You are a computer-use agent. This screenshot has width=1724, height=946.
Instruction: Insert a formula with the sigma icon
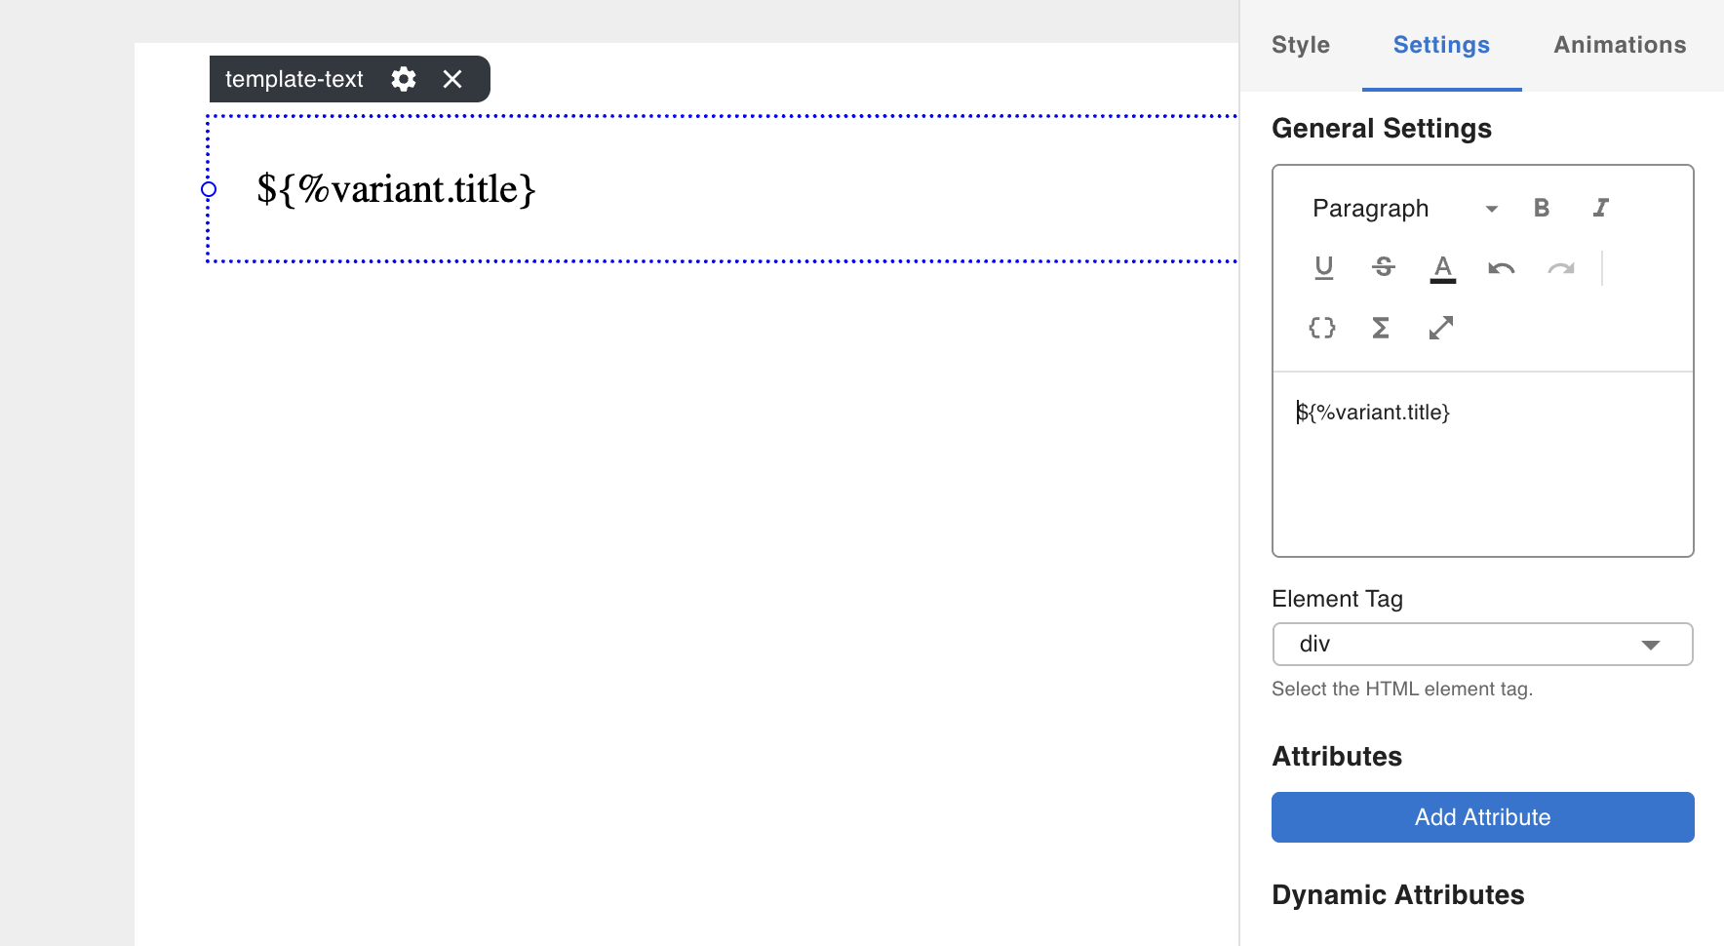pos(1381,328)
